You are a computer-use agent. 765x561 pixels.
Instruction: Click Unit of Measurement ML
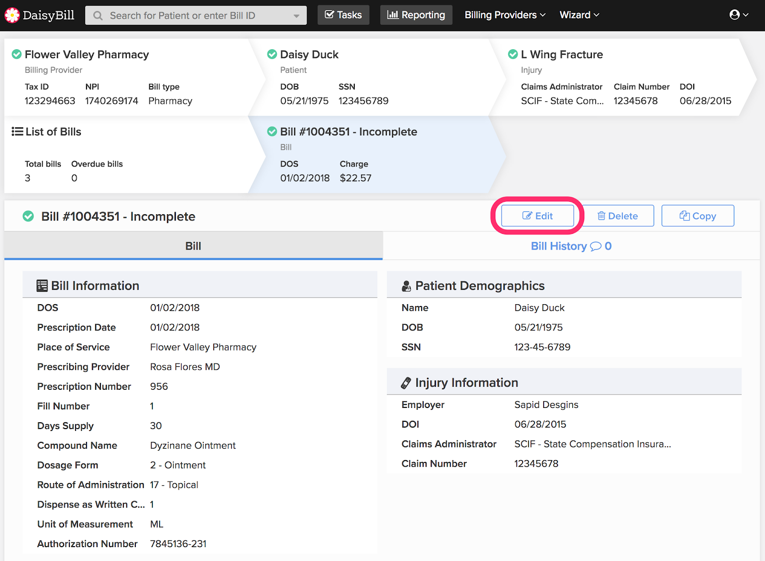click(157, 524)
